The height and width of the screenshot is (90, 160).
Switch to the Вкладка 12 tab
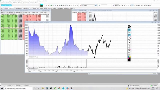coord(55,8)
